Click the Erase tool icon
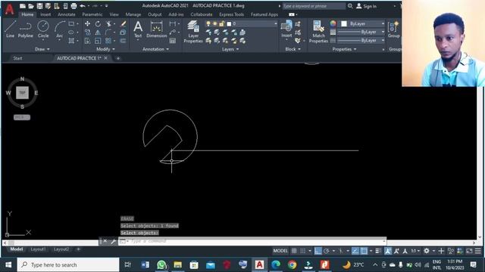This screenshot has height=272, width=485. tap(123, 23)
